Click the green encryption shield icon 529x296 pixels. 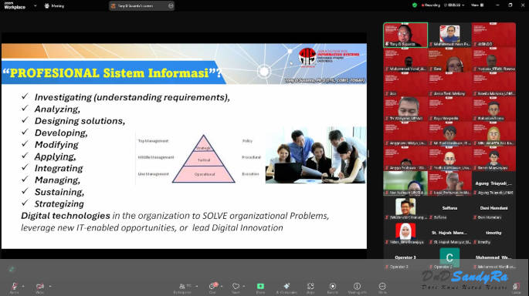(x=415, y=5)
